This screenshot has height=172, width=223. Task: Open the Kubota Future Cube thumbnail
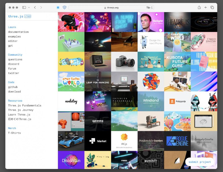(x=177, y=62)
